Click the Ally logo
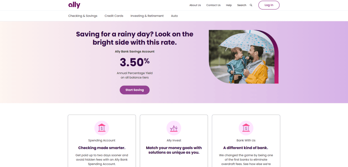Screen dimensions: 348x167 coord(74,5)
